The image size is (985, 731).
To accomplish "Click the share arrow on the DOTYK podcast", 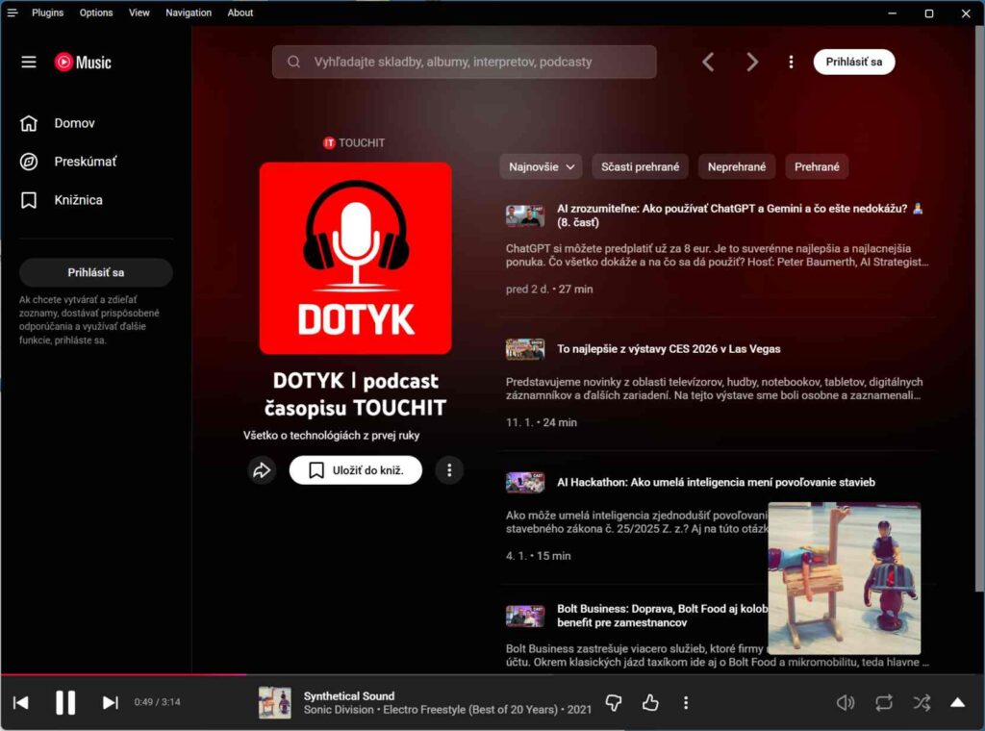I will coord(262,470).
